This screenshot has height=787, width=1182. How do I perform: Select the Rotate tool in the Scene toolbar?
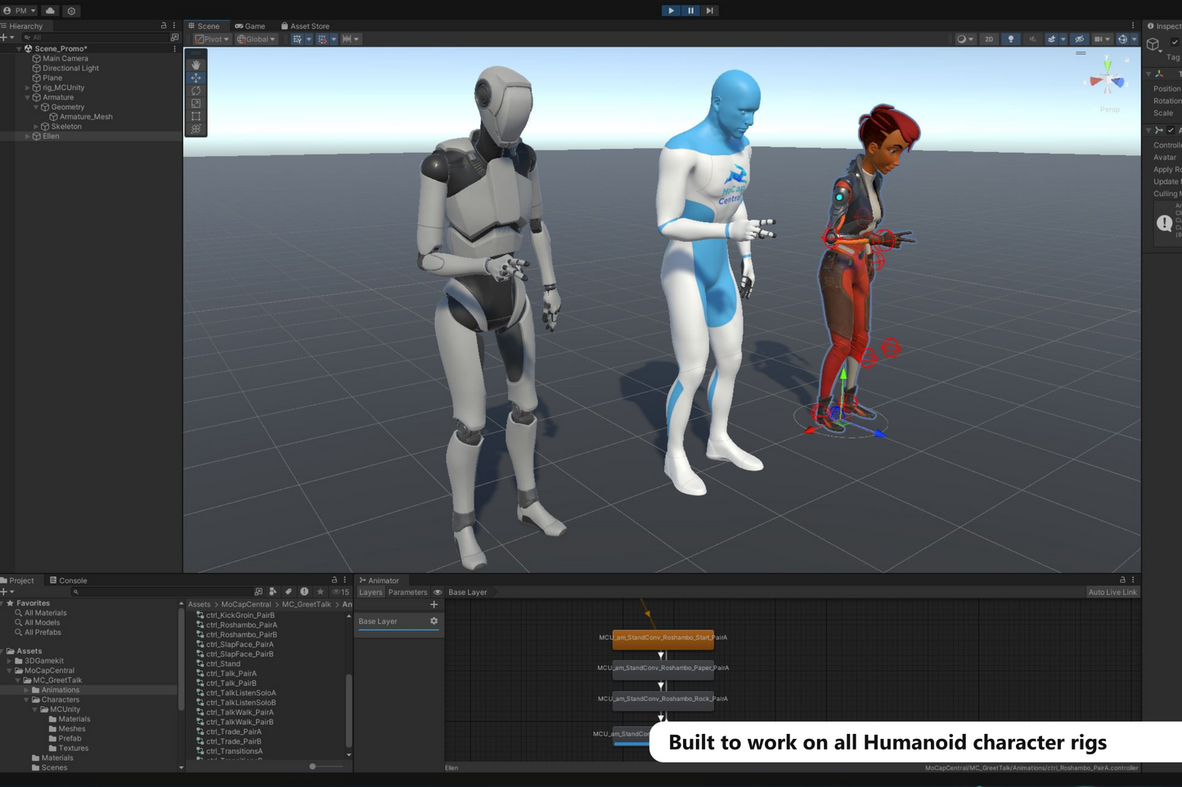196,91
